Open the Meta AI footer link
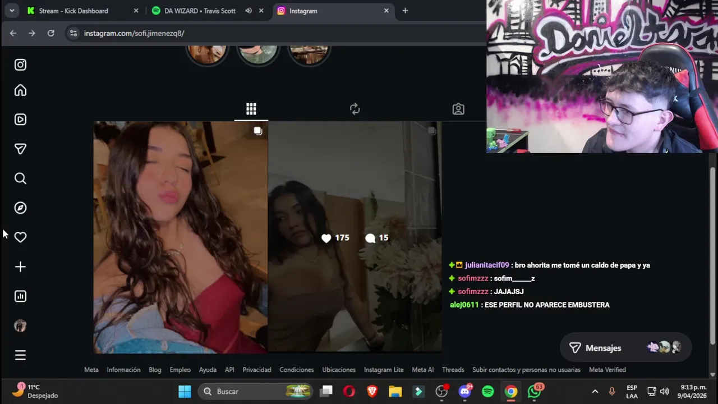Viewport: 718px width, 404px height. point(422,370)
